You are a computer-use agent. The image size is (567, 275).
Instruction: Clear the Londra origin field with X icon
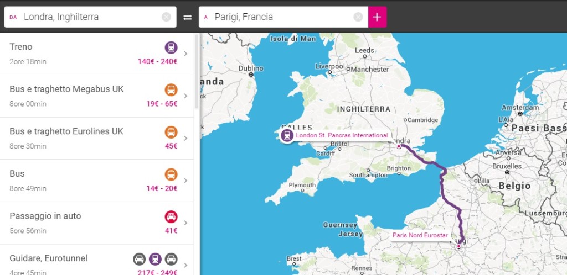[x=166, y=17]
